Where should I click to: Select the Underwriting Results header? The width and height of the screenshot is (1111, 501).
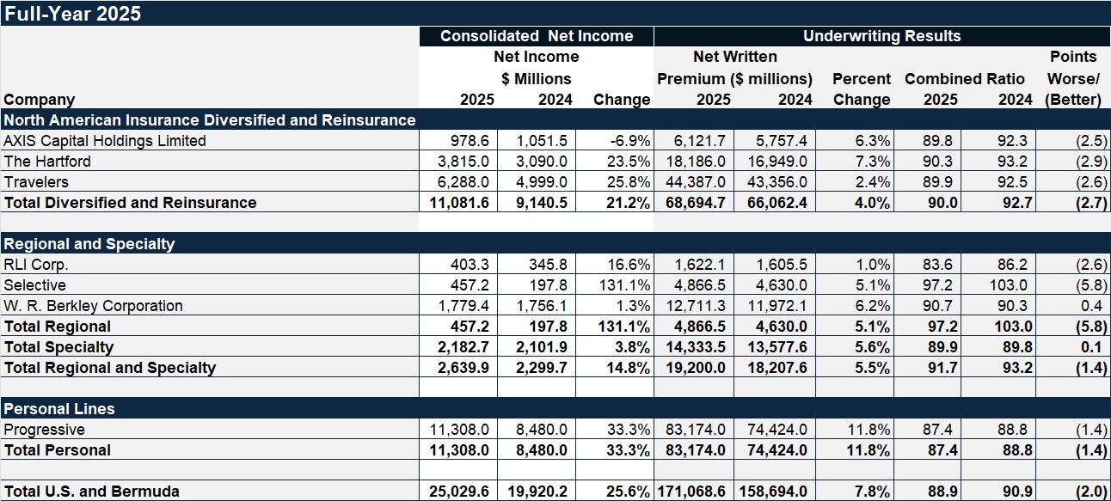click(x=881, y=36)
